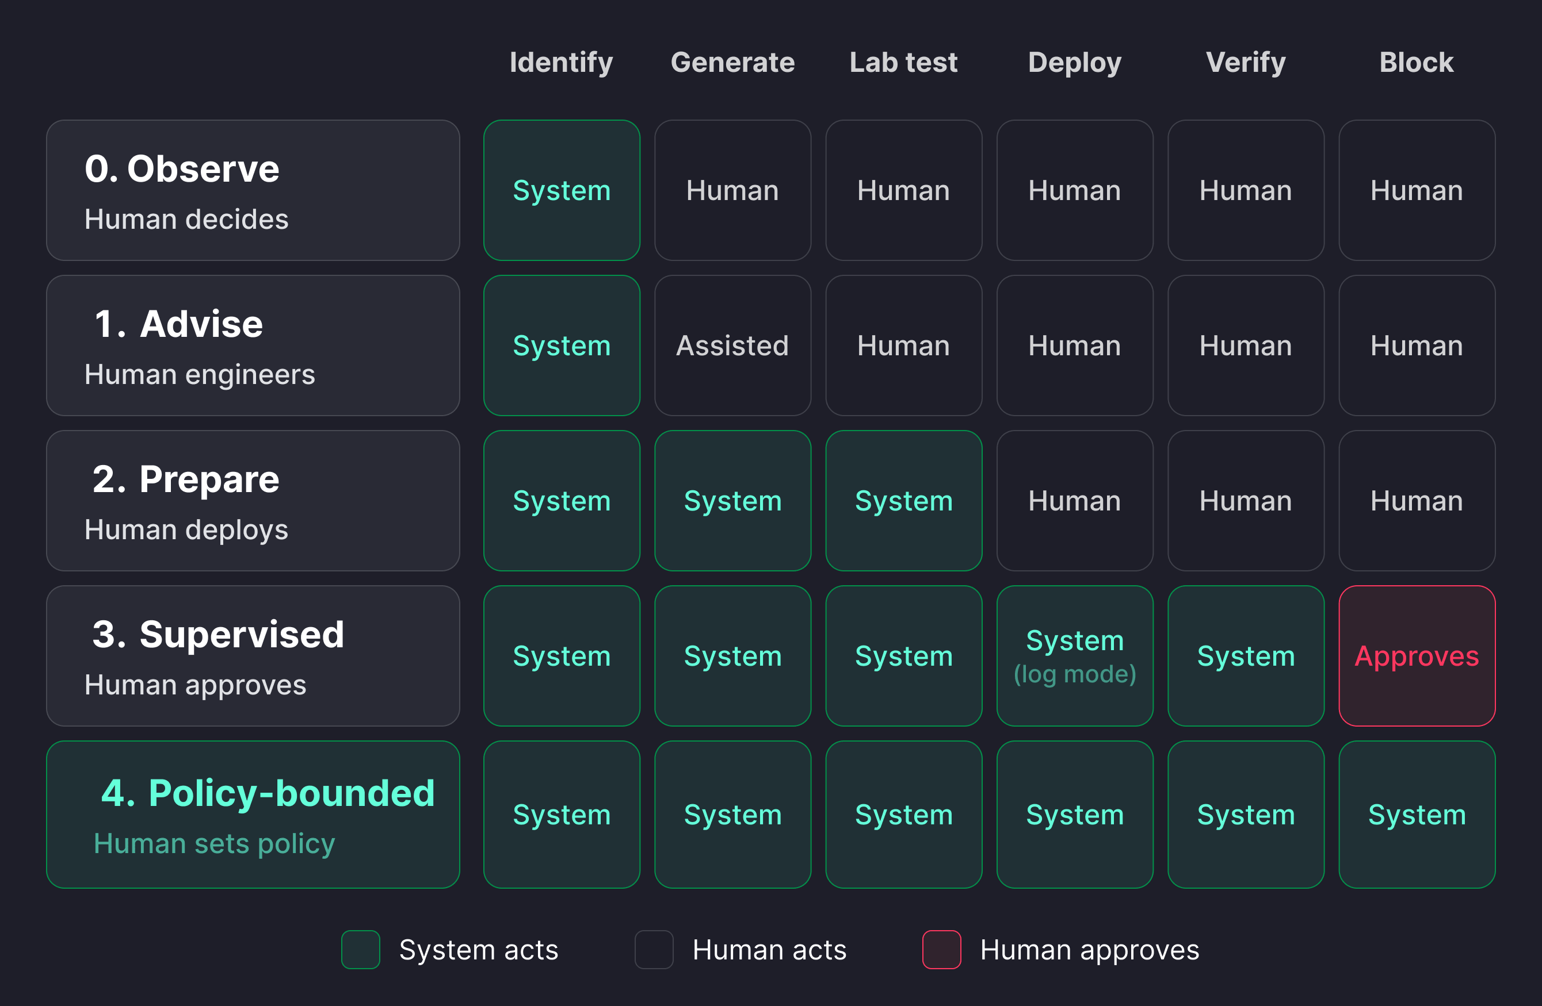Screen dimensions: 1542x1006
Task: Click the Policy-bounded row Deploy System cell
Action: click(1075, 815)
